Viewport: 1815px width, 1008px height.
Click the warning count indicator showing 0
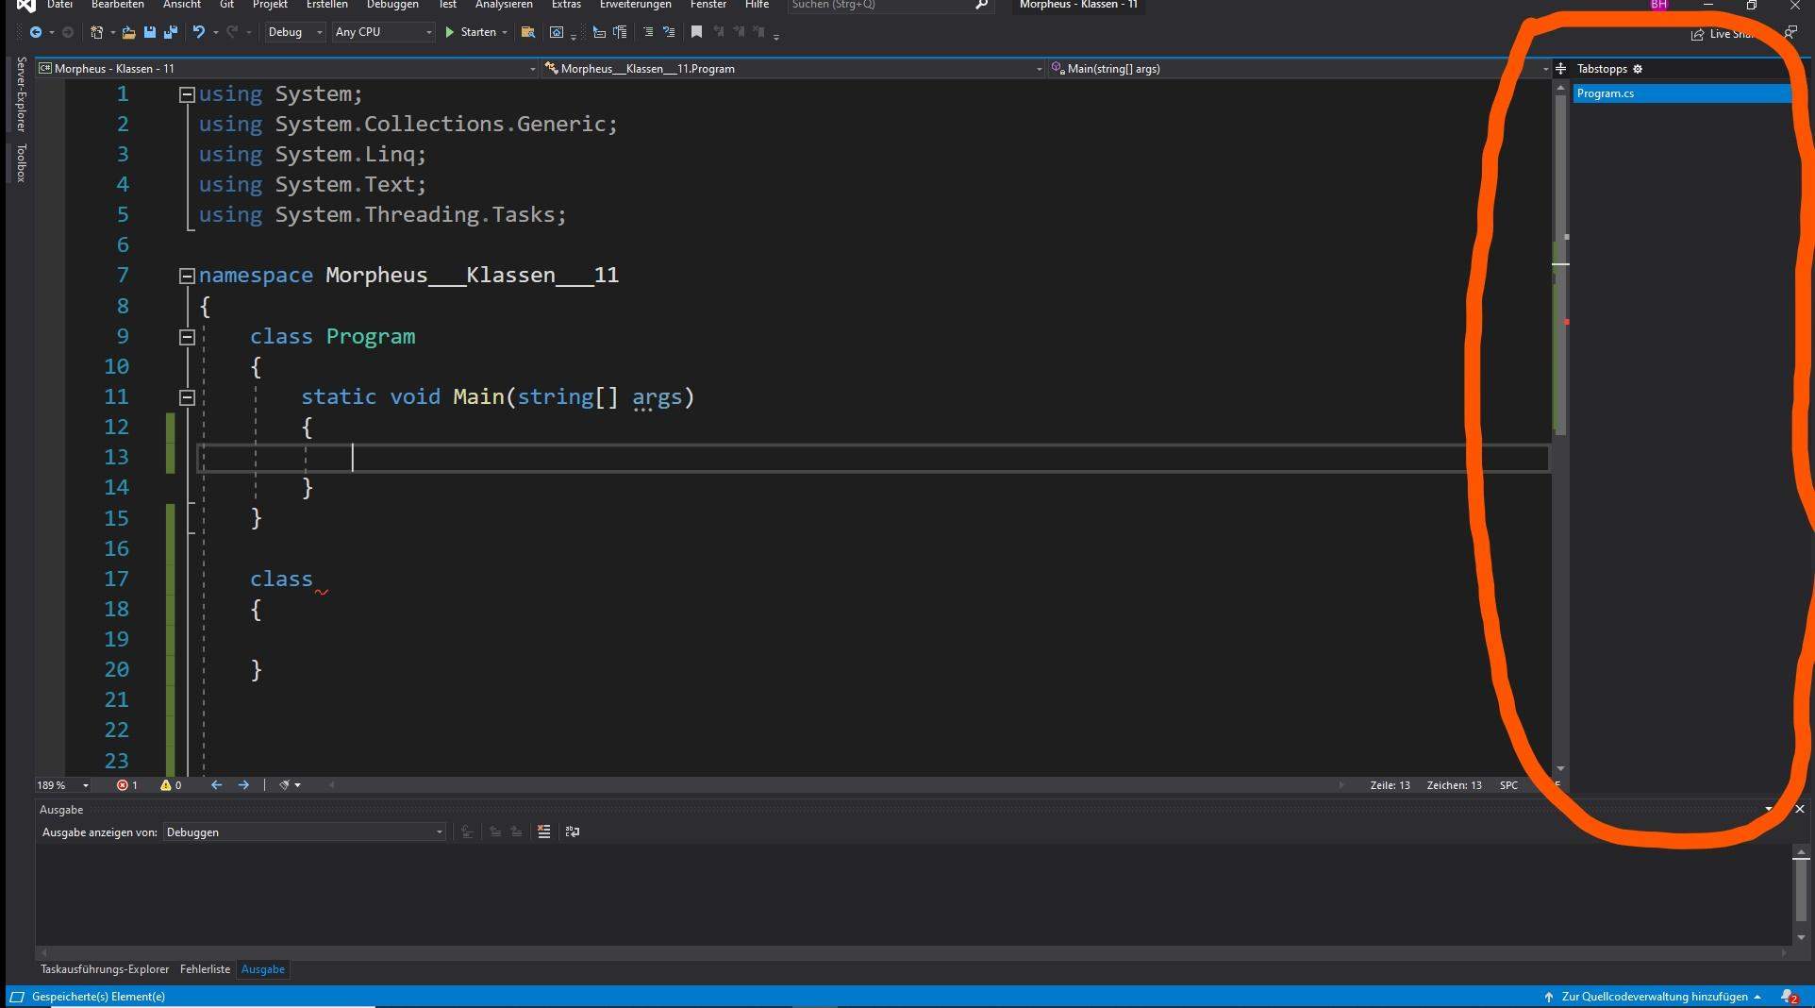point(171,785)
